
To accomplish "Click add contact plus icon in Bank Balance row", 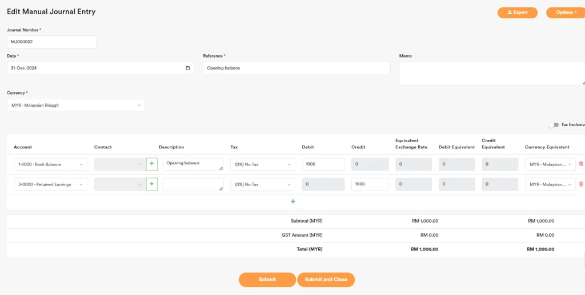I will 151,164.
